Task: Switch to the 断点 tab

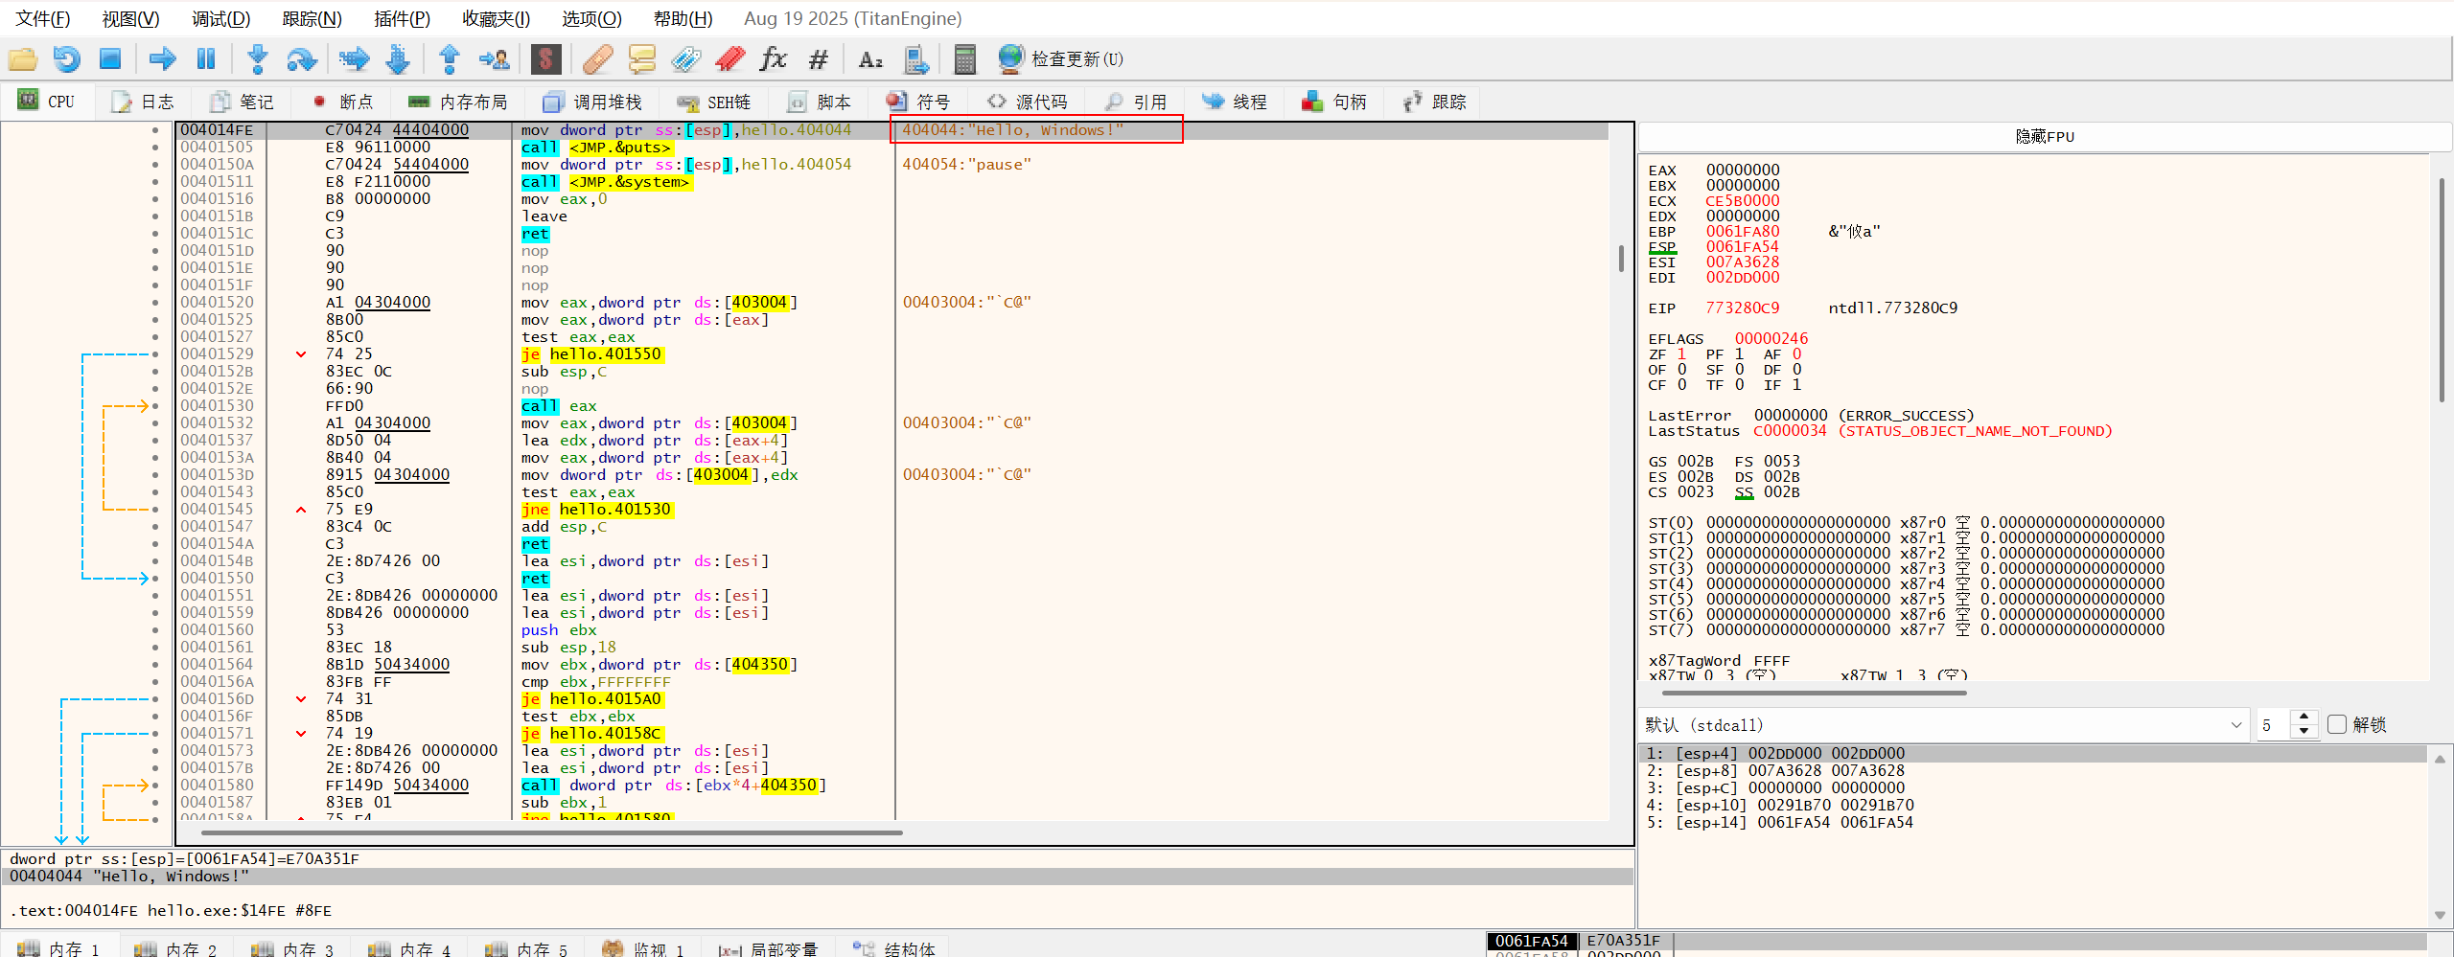Action: [343, 102]
